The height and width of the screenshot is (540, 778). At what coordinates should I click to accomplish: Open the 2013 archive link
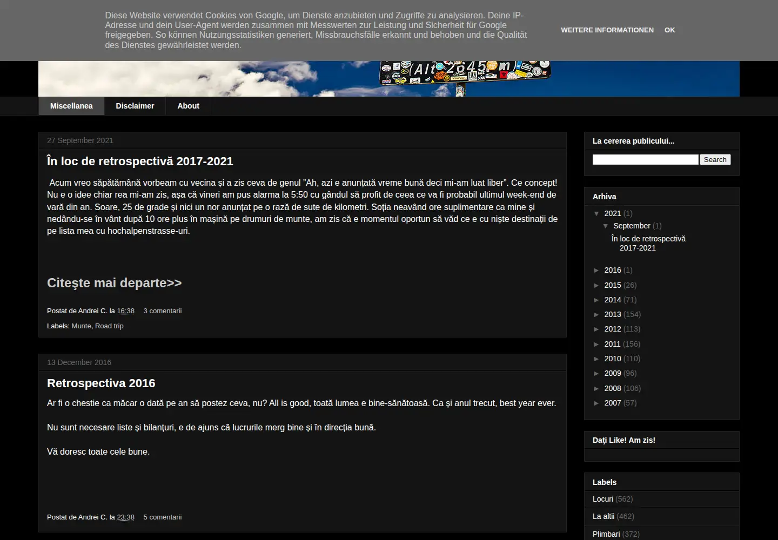pos(613,314)
